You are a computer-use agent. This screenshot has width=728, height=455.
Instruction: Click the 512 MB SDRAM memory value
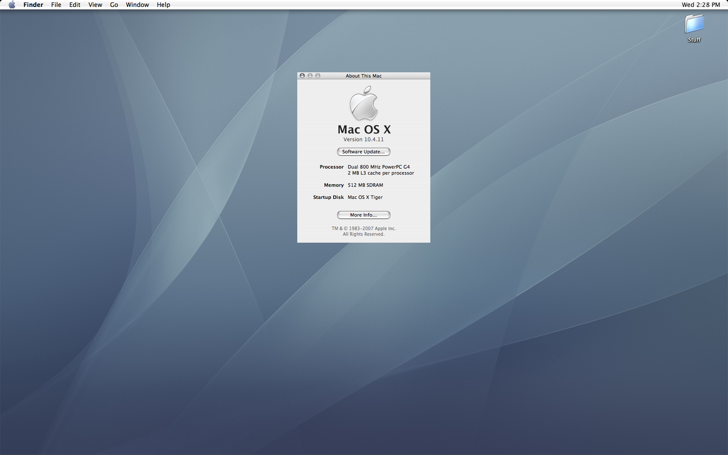[x=365, y=185]
